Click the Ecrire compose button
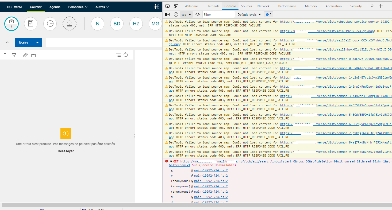 pyautogui.click(x=24, y=42)
